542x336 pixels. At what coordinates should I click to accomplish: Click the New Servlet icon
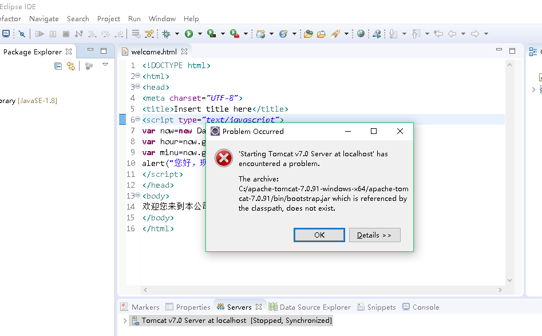coord(283,34)
